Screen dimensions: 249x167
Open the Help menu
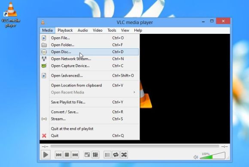click(138, 30)
